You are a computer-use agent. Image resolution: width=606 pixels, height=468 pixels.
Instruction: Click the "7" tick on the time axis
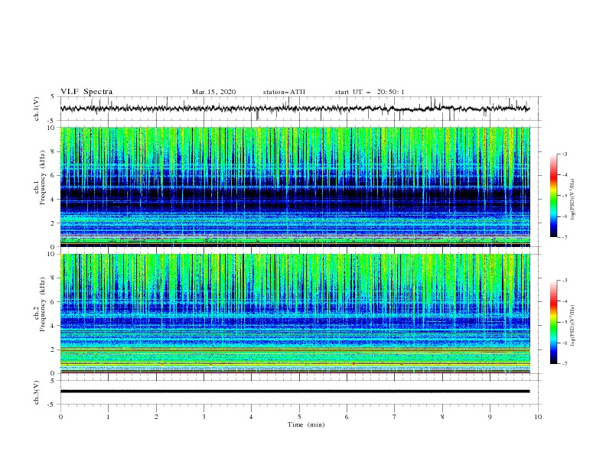tap(395, 417)
